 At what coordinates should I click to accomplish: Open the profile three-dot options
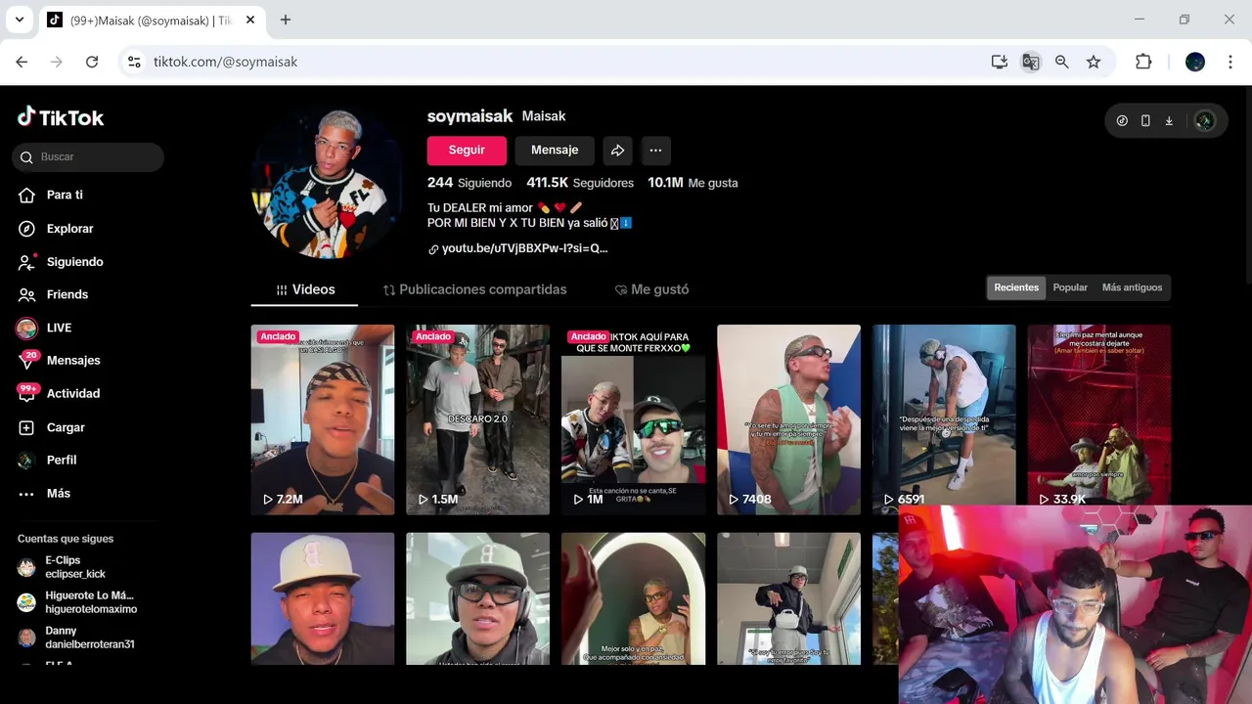tap(655, 151)
